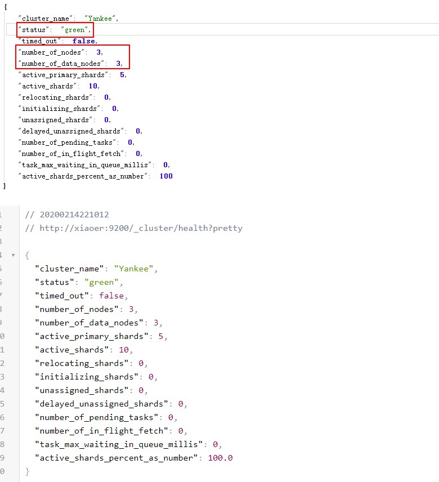Select "green" value in upper JSON

(74, 30)
